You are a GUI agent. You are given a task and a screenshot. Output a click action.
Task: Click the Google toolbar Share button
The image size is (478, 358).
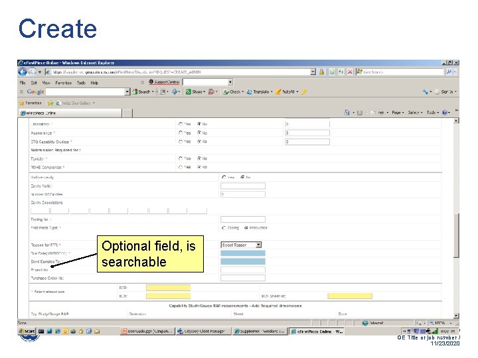click(195, 91)
